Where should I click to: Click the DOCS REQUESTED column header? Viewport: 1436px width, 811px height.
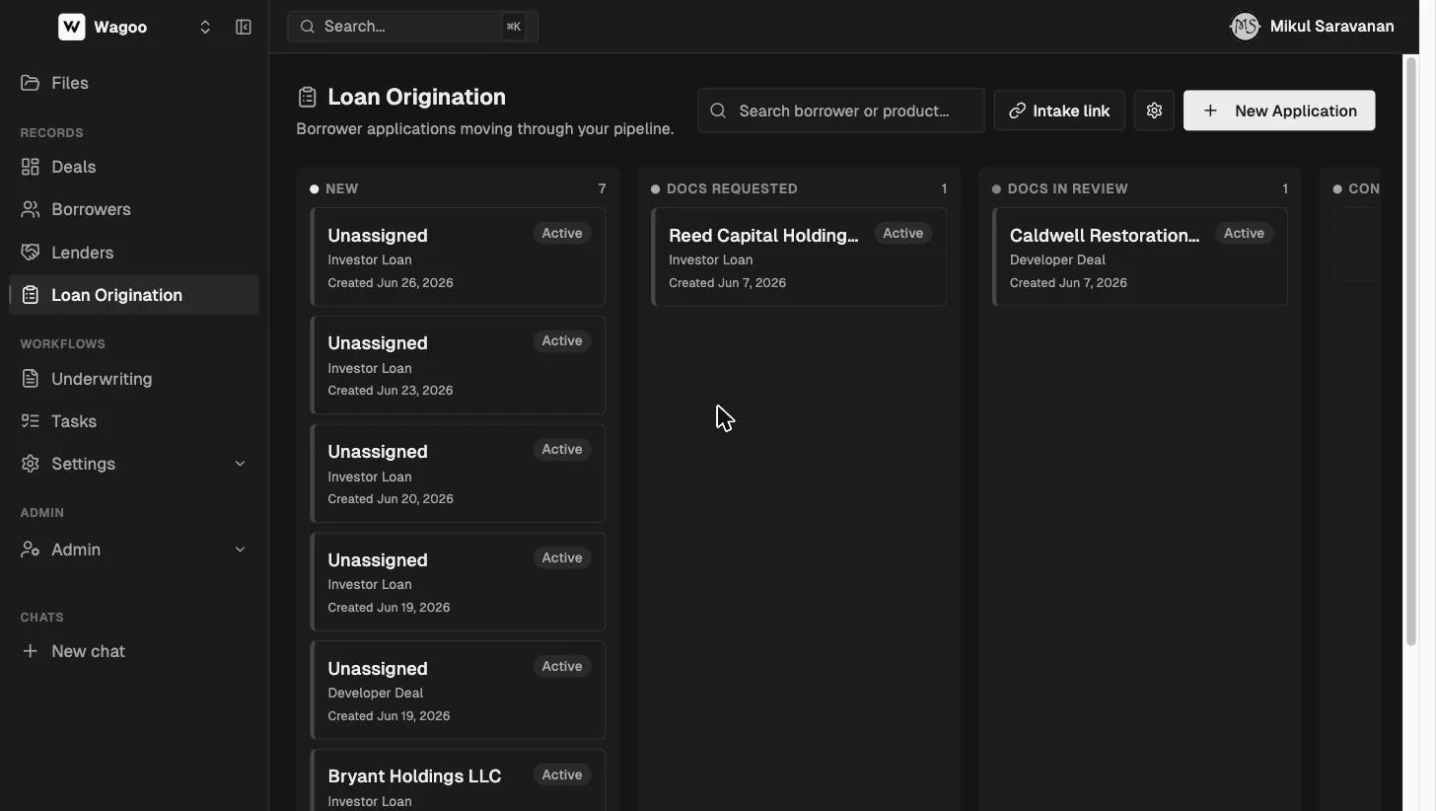pos(732,188)
